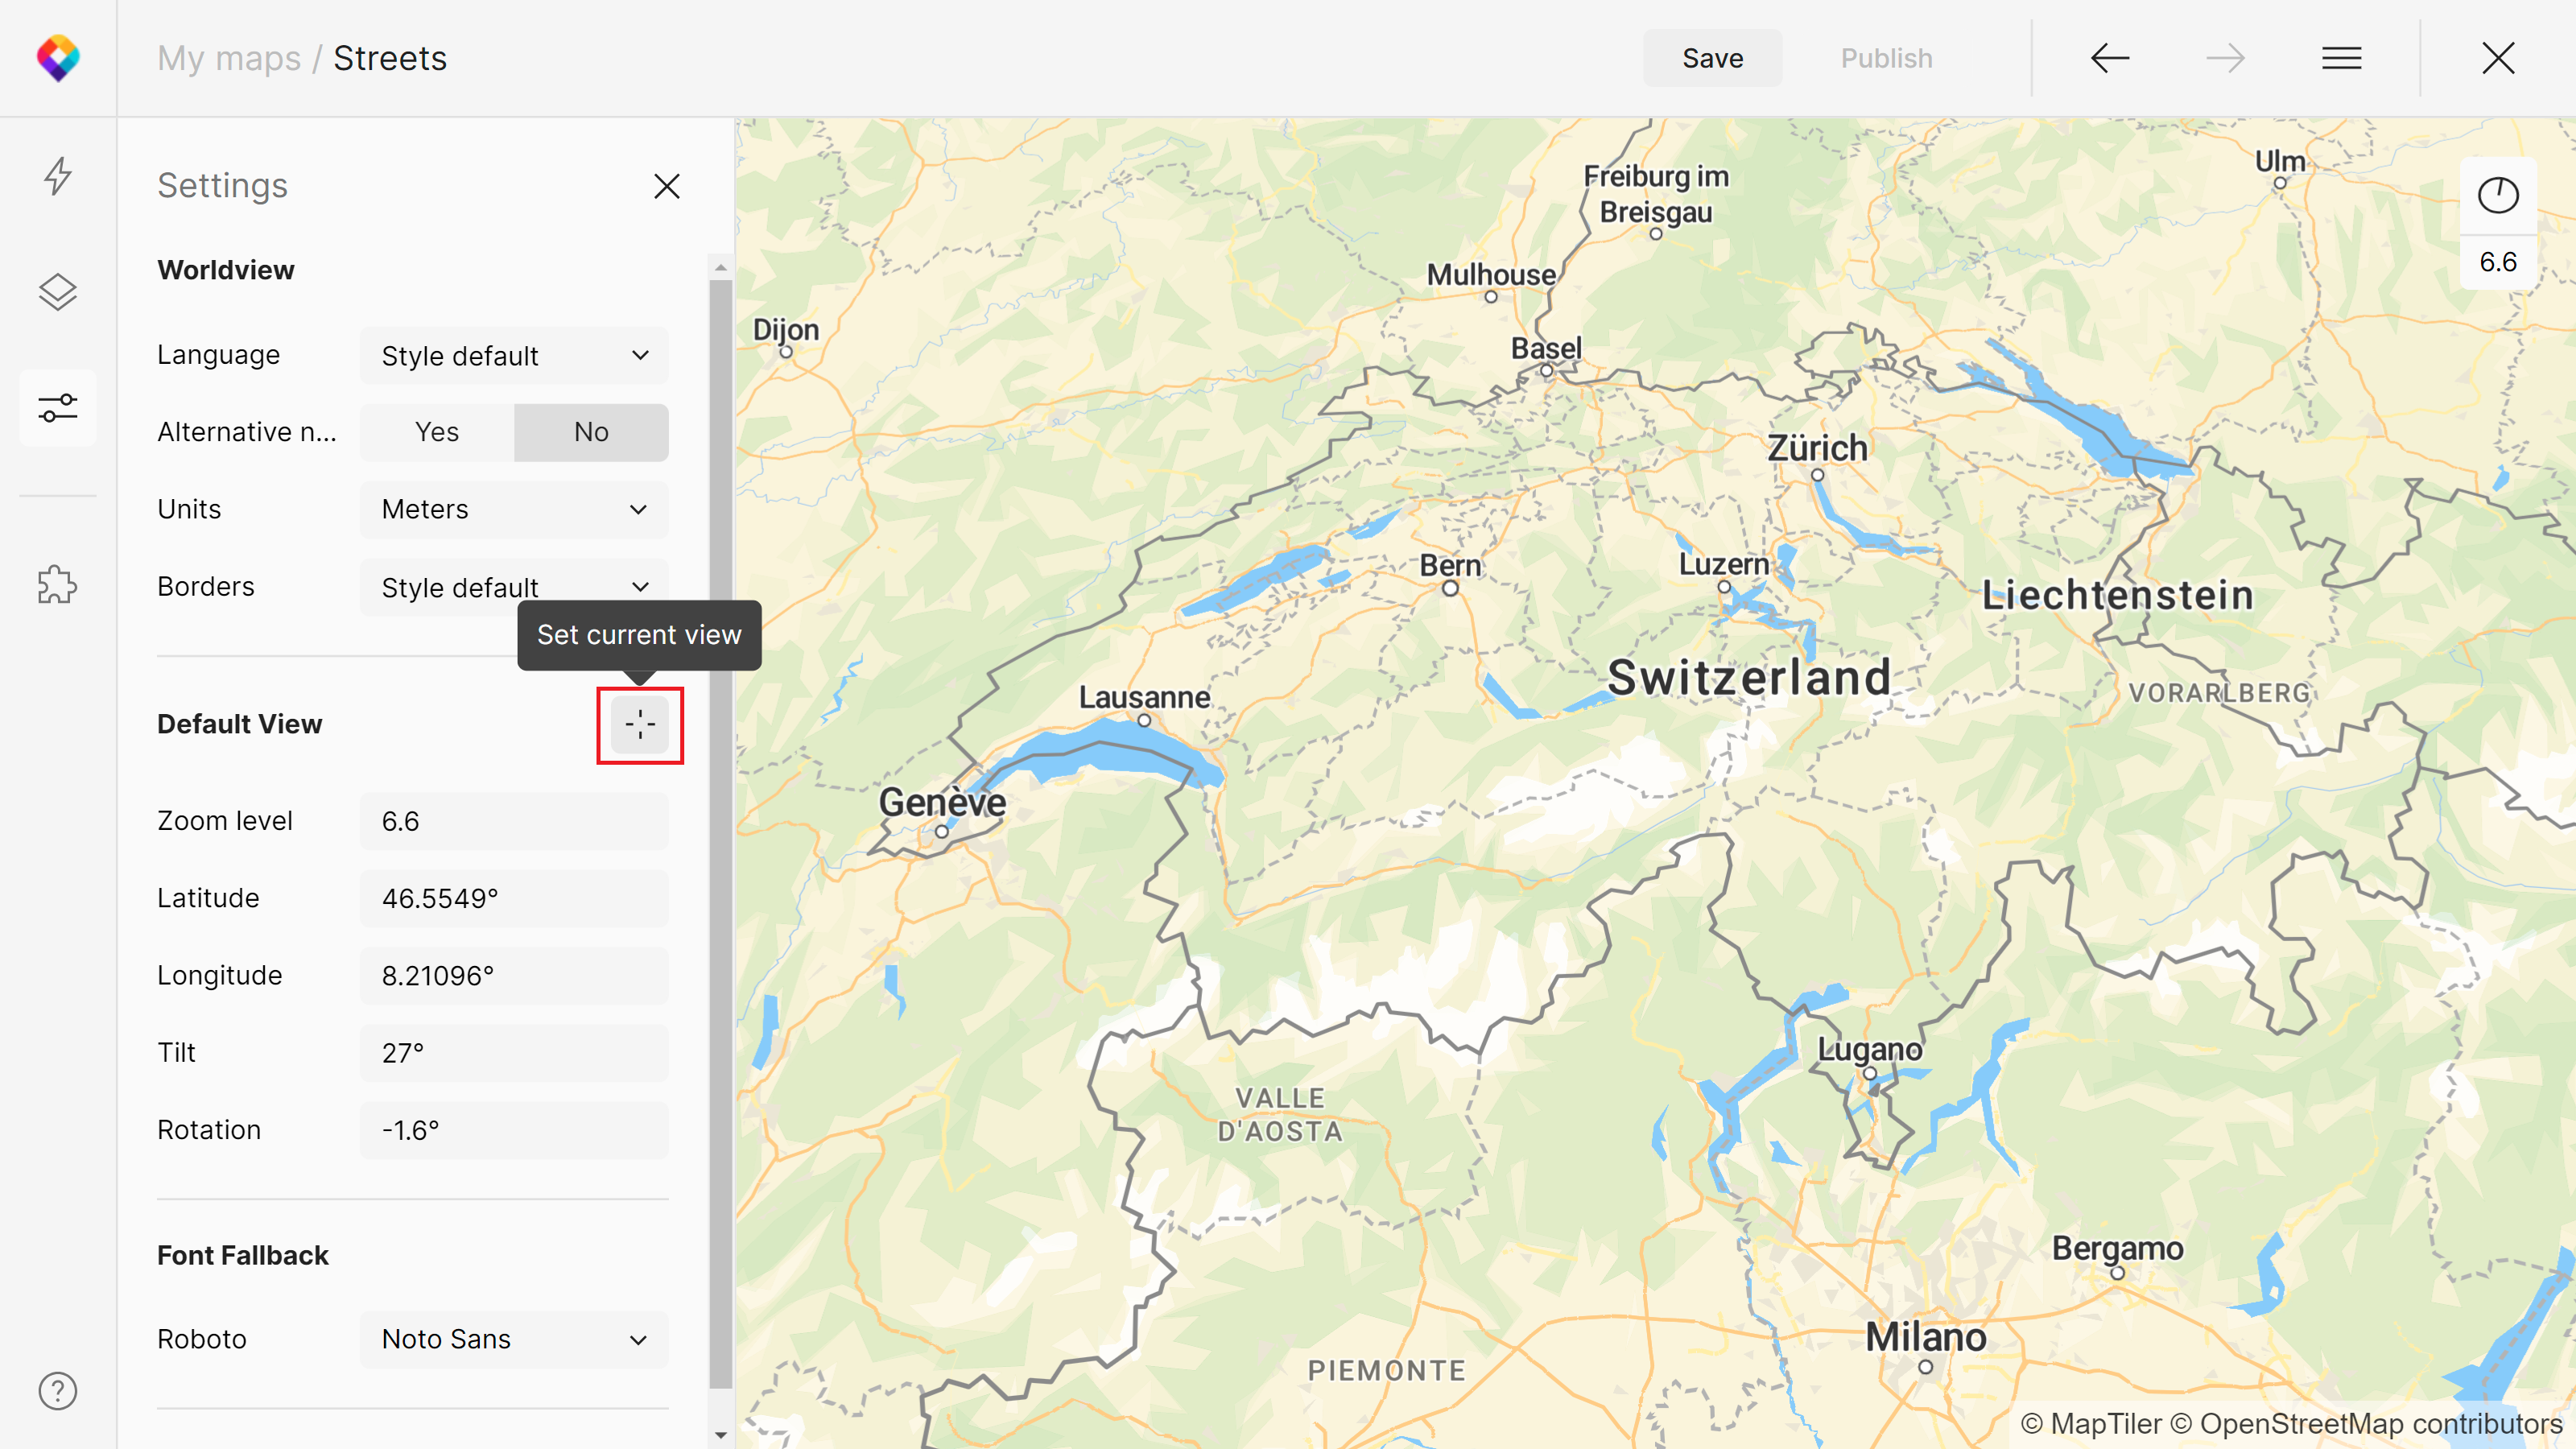Go to My maps breadcrumb
The width and height of the screenshot is (2576, 1449).
[229, 58]
